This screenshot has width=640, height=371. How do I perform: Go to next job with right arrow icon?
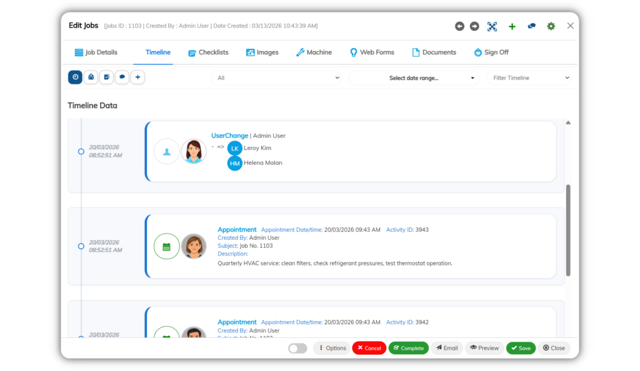coord(474,26)
